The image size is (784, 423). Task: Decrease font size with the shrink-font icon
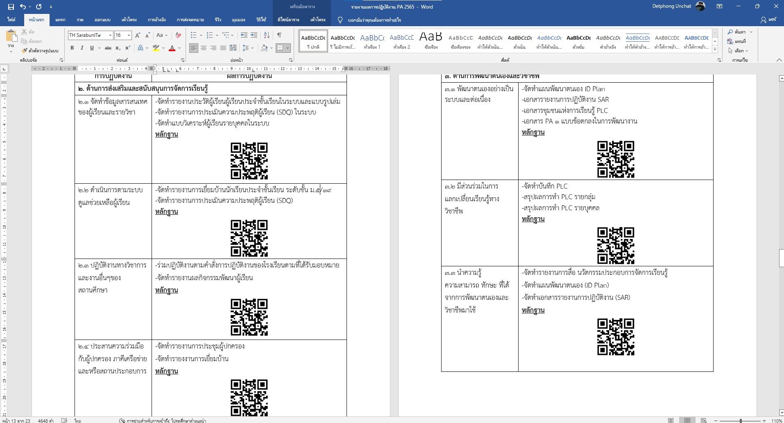[x=147, y=35]
